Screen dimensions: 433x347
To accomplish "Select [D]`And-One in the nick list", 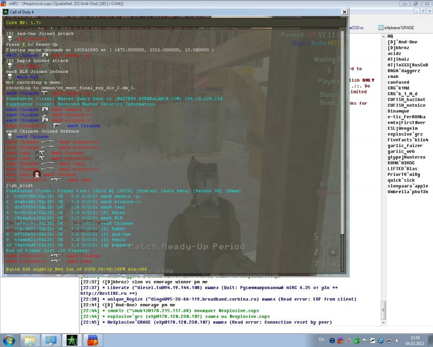I will point(403,42).
